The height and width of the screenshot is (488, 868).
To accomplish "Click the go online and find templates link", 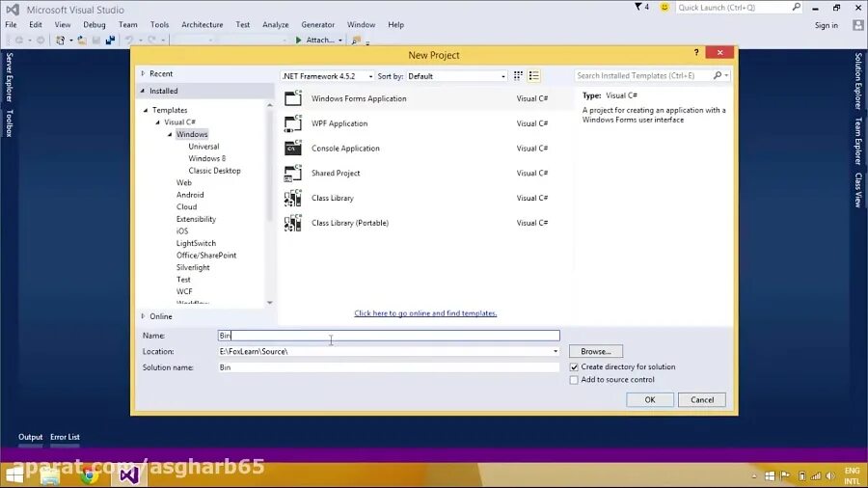I will pyautogui.click(x=425, y=313).
